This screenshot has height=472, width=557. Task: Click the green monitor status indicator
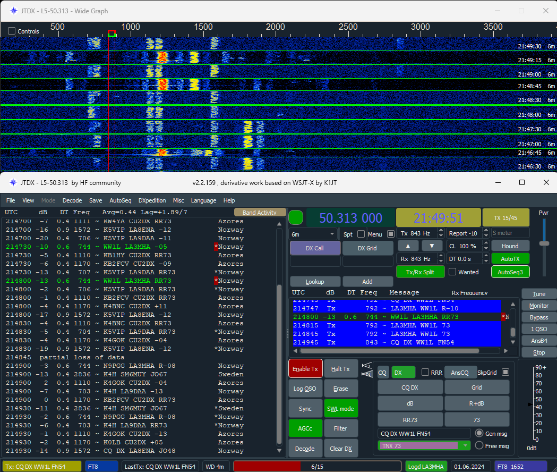[296, 218]
